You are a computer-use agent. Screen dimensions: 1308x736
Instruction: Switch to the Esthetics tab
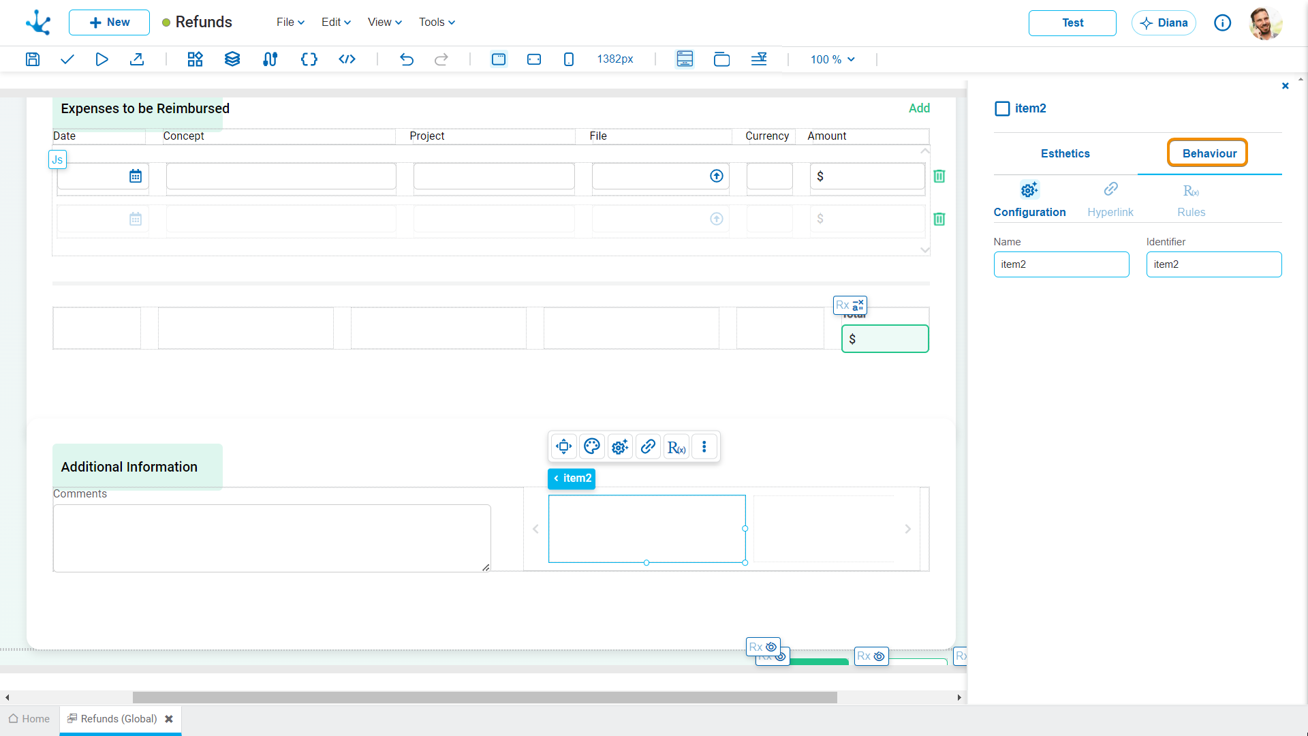[1065, 154]
